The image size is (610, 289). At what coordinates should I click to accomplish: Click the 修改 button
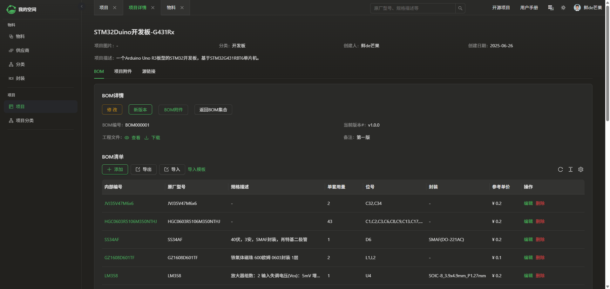[112, 109]
